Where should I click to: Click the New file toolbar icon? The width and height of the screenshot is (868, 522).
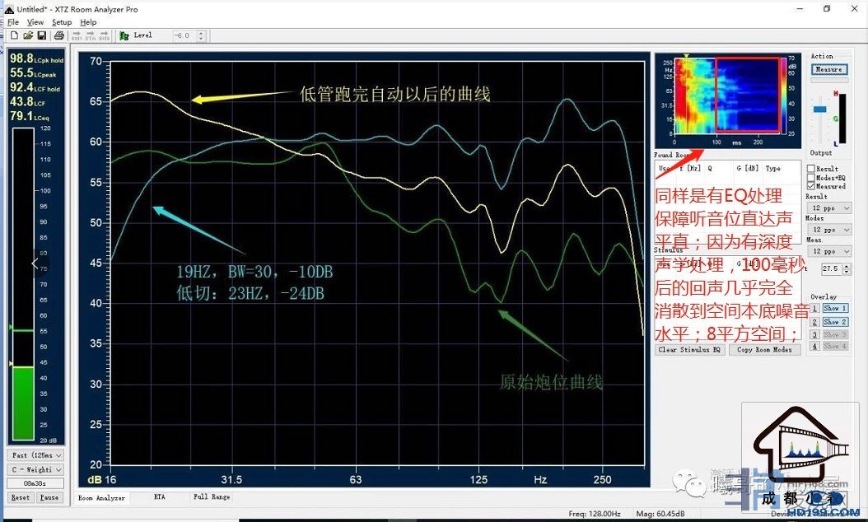[x=14, y=35]
